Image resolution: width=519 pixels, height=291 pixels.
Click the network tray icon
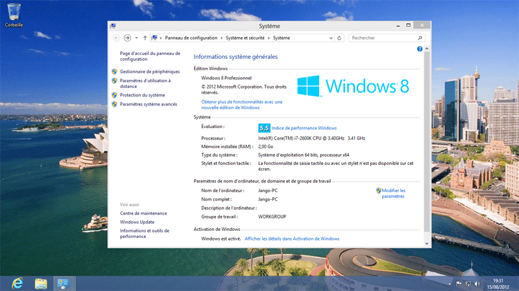pos(468,283)
